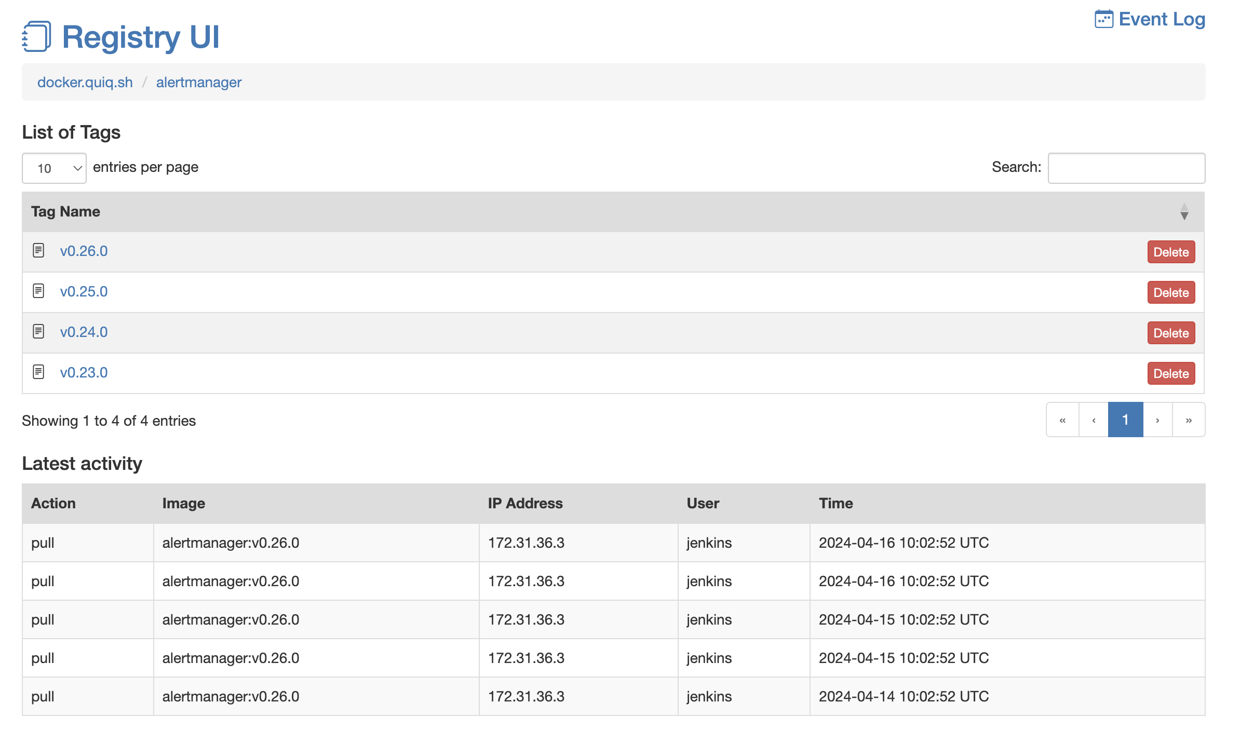Open the Event Log link text
The height and width of the screenshot is (730, 1240).
(x=1162, y=19)
